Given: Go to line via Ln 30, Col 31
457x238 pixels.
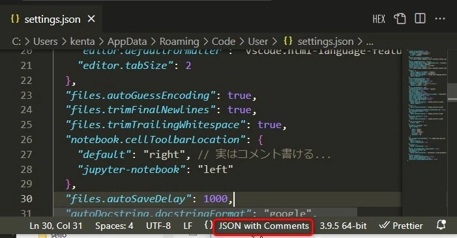Looking at the screenshot, I should [x=56, y=226].
